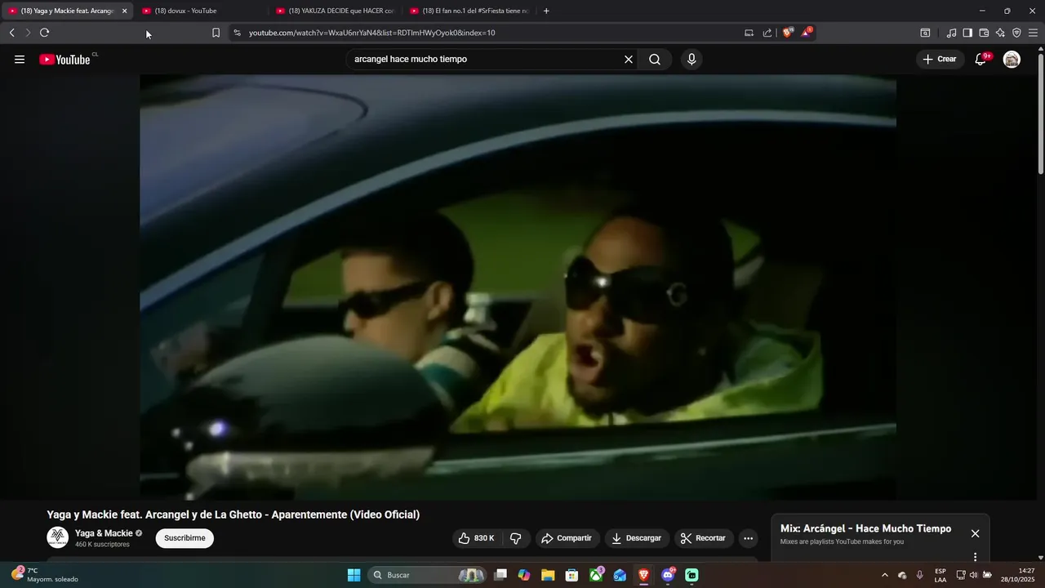The width and height of the screenshot is (1045, 588).
Task: Dislike the video with thumbs down
Action: point(516,538)
